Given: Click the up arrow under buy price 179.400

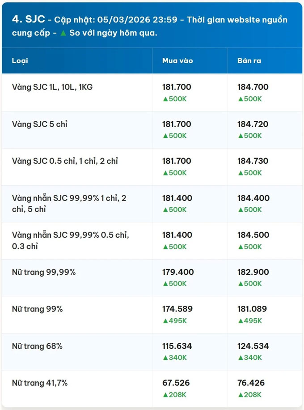Looking at the screenshot, I should pyautogui.click(x=165, y=283).
